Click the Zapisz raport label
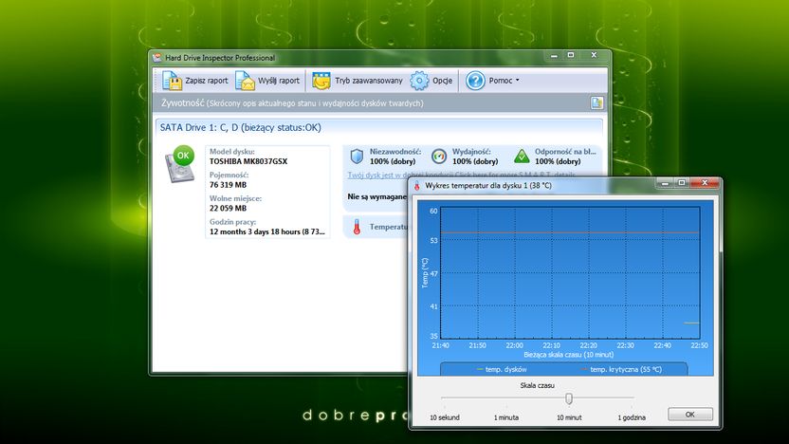Image resolution: width=789 pixels, height=444 pixels. coord(207,81)
